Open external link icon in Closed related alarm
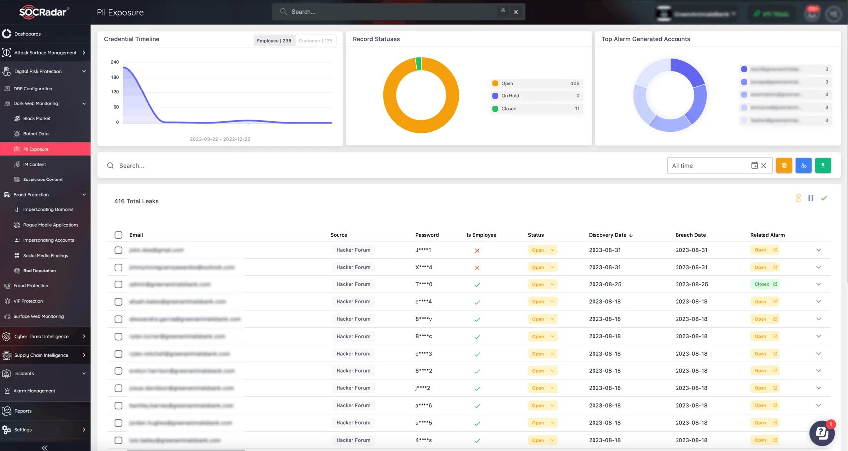 (x=775, y=284)
